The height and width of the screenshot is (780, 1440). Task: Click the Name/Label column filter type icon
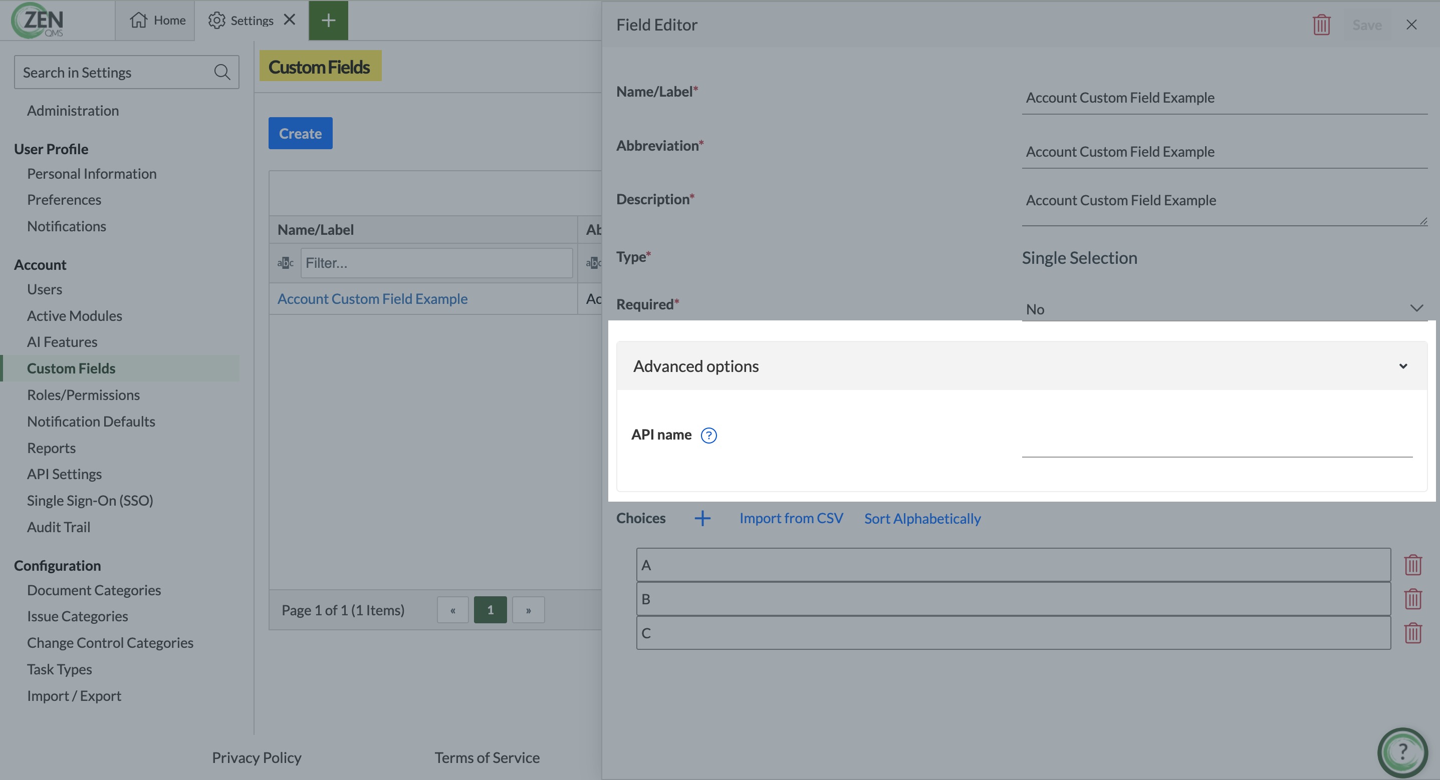click(x=285, y=263)
